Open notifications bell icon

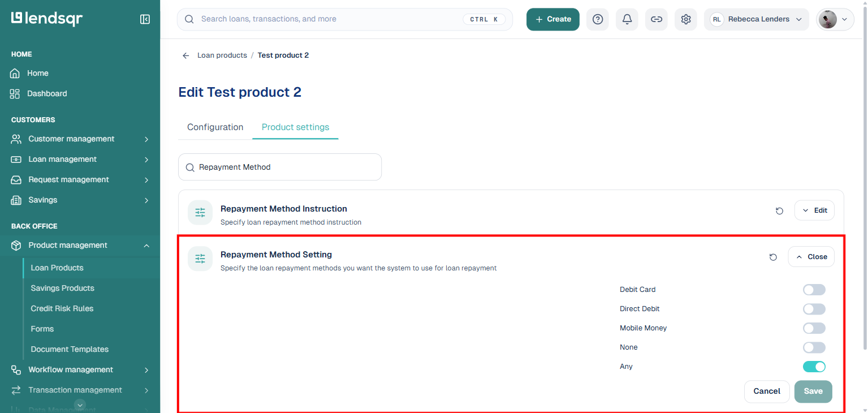click(x=627, y=19)
